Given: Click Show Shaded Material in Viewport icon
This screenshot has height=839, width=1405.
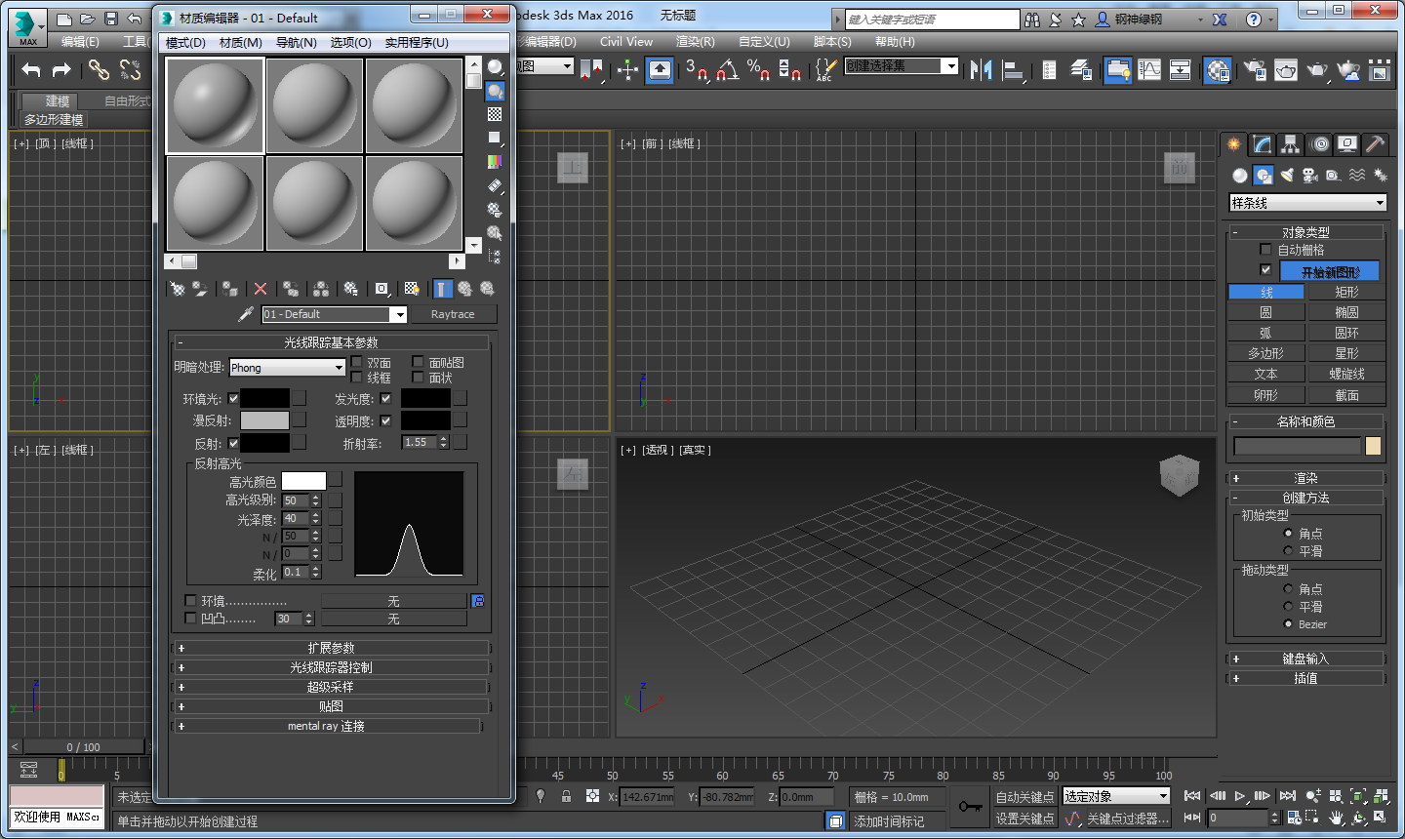Looking at the screenshot, I should (x=413, y=289).
